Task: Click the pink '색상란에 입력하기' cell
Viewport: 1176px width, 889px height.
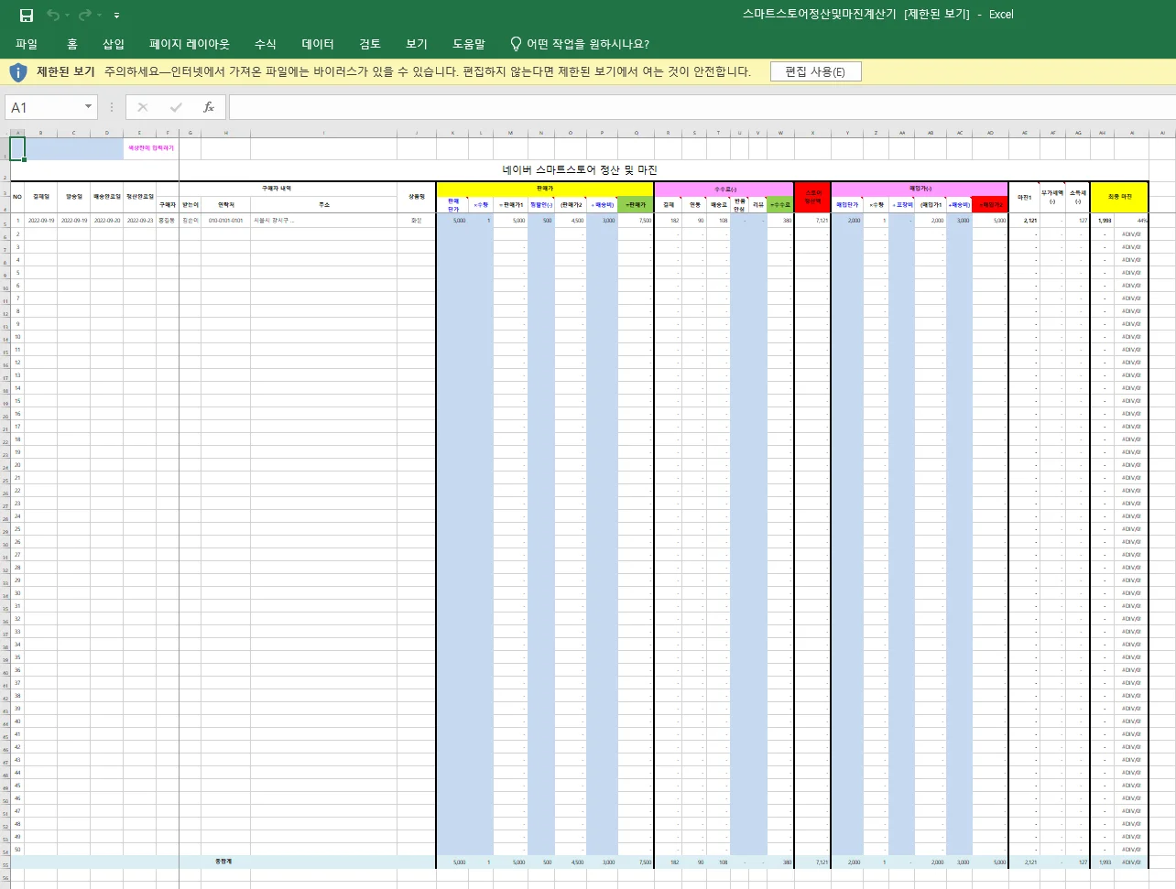Action: tap(151, 148)
